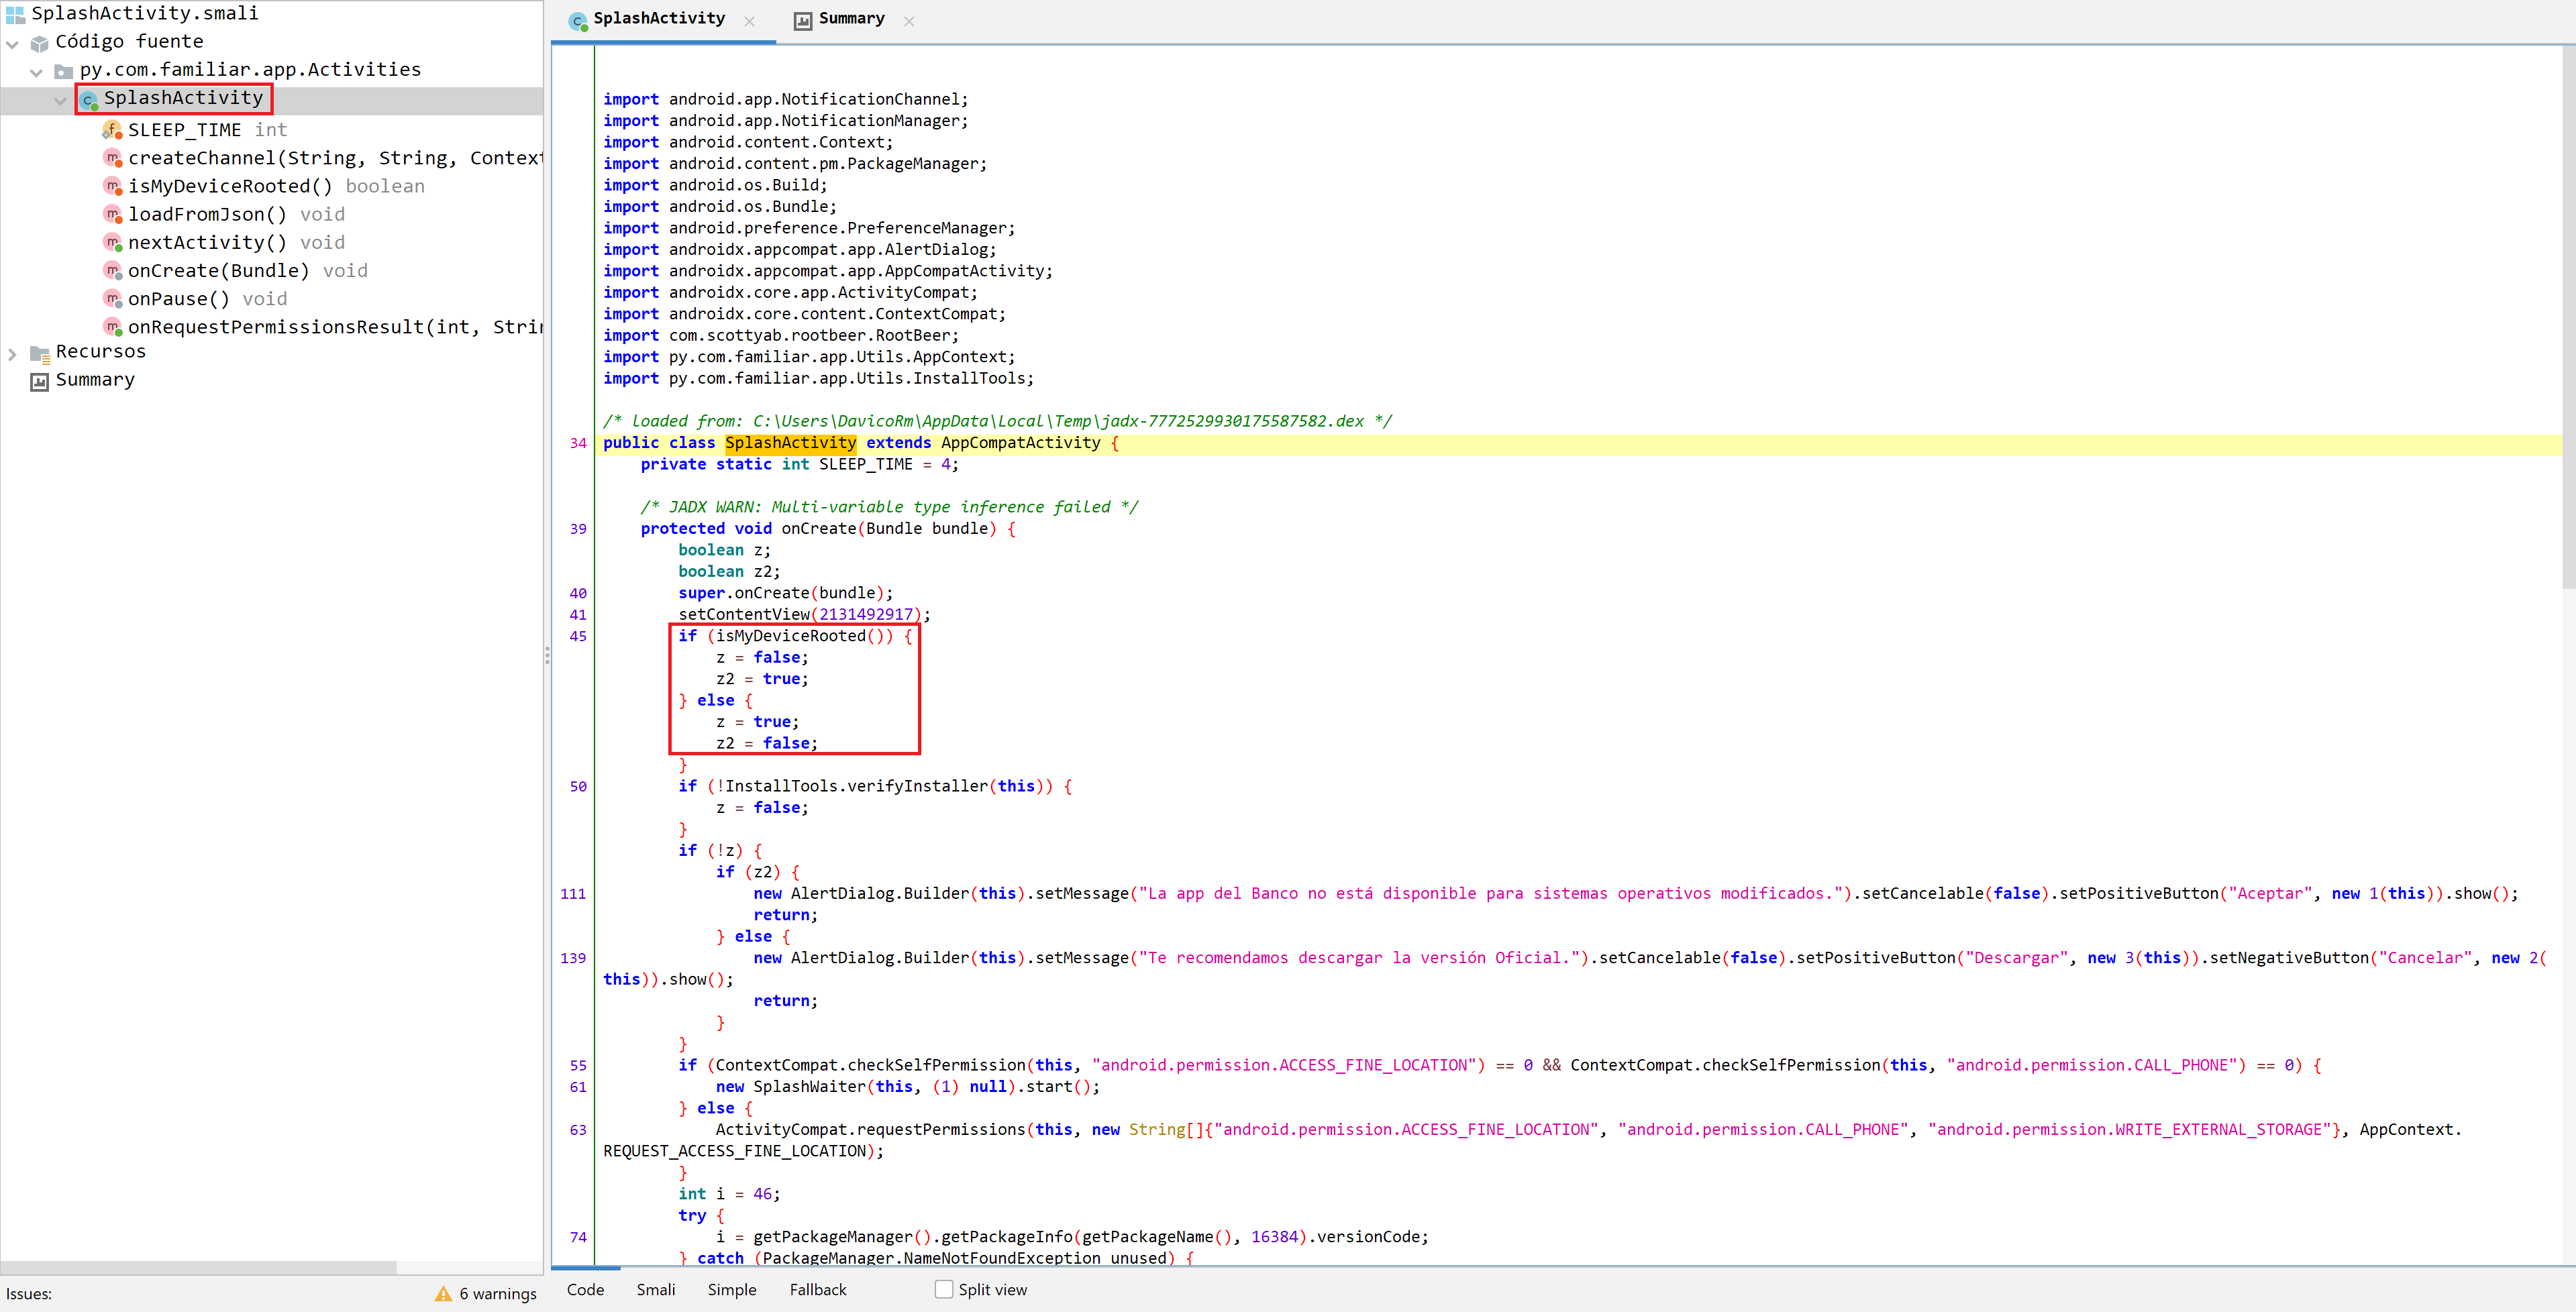
Task: Select Recursos entry in the tree
Action: 101,352
